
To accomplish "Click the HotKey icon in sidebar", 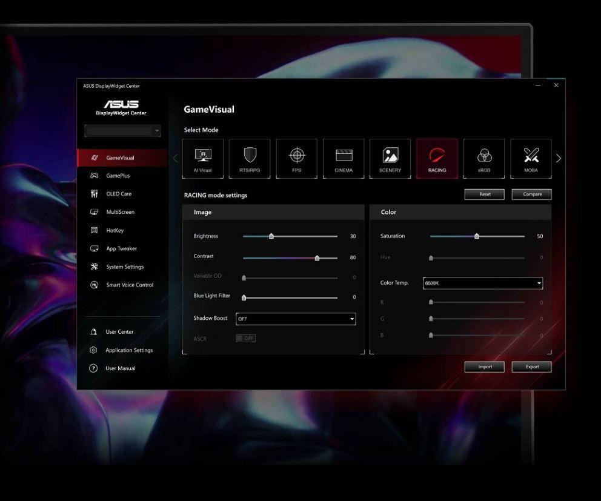I will [x=95, y=230].
